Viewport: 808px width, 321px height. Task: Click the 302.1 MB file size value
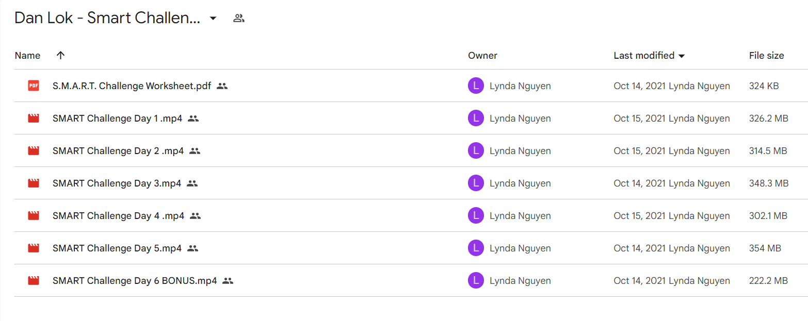coord(768,216)
